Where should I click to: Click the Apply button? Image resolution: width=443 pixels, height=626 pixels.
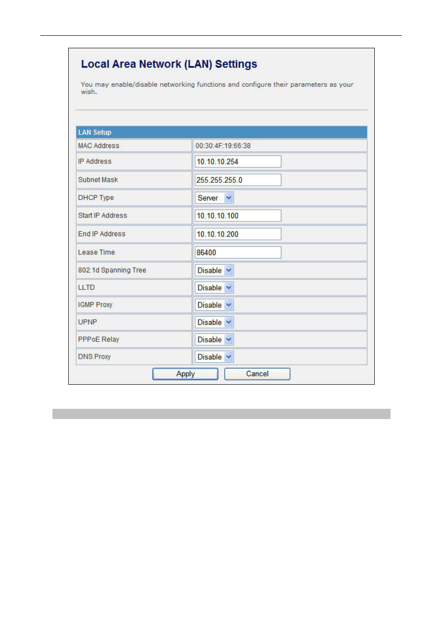(x=185, y=374)
